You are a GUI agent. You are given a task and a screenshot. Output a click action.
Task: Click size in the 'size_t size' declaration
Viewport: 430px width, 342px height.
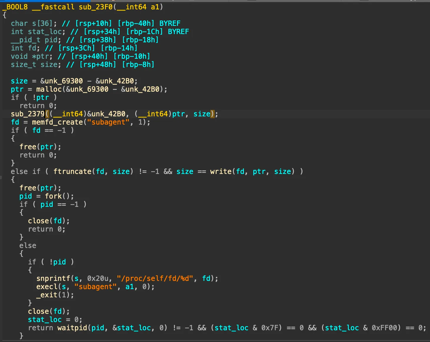[49, 64]
